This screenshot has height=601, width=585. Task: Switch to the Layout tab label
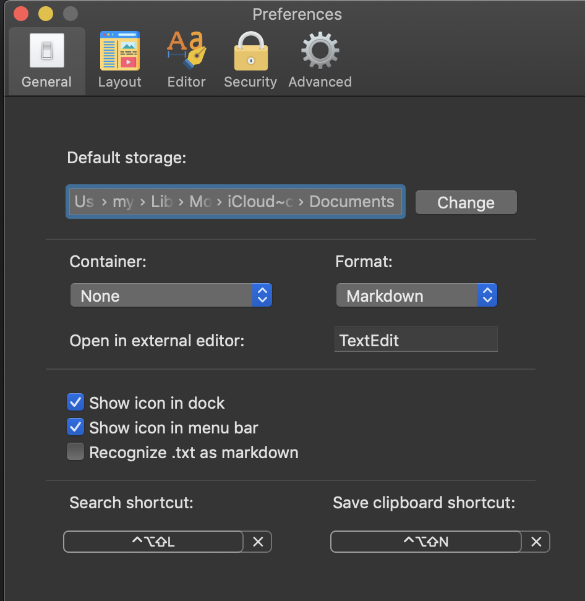tap(119, 82)
